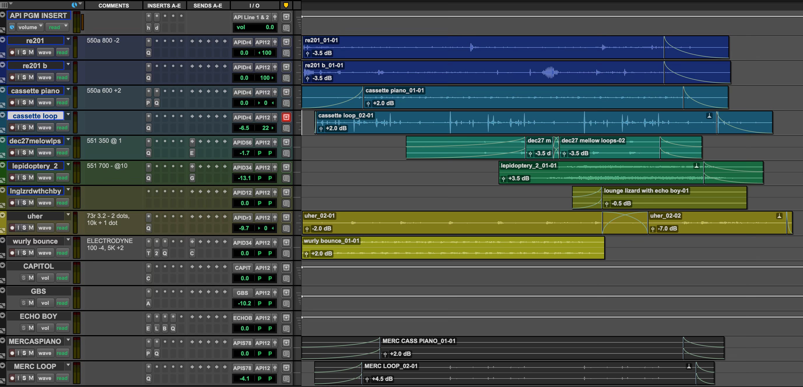Click the clip gain fader icon on wurly bounce clip
The height and width of the screenshot is (387, 803).
306,254
